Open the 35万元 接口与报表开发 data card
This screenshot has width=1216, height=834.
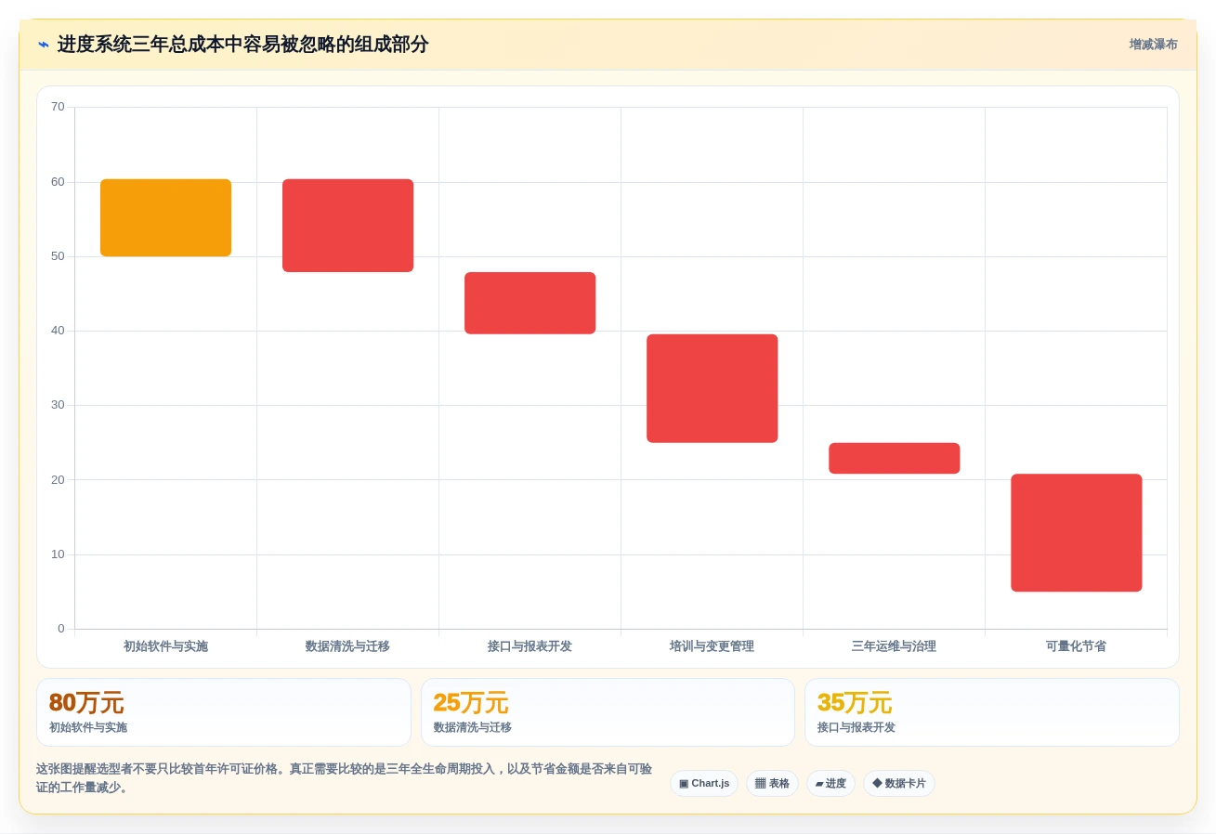click(x=992, y=712)
